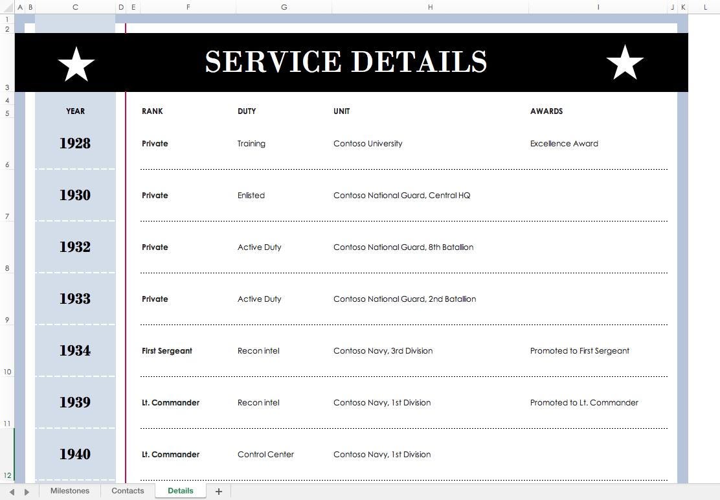Click the plus icon to add a new sheet

[x=218, y=491]
